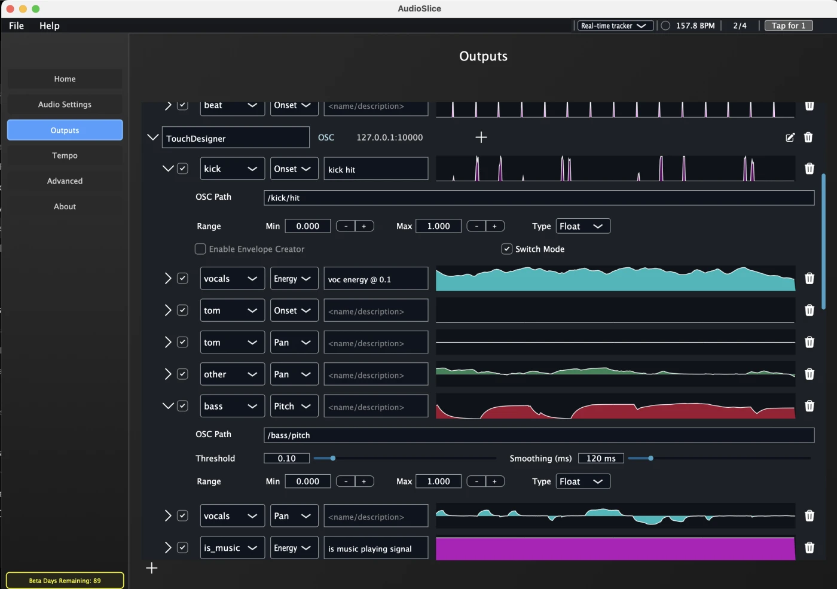Screen dimensions: 837x589
Task: Delete the vocals energy output row
Action: coord(809,279)
